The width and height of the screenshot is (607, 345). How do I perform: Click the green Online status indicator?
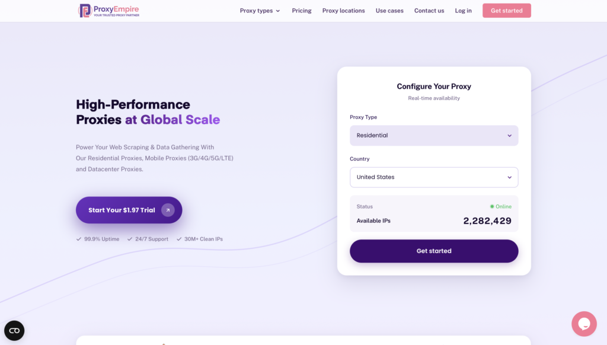pos(492,207)
